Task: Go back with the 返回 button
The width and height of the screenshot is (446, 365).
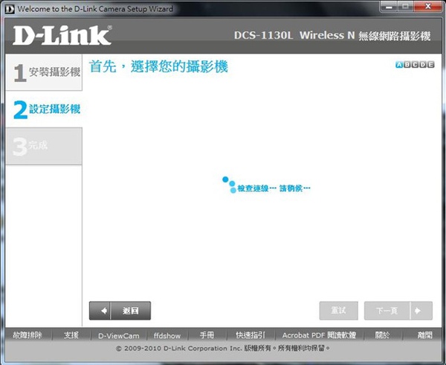Action: coord(120,311)
